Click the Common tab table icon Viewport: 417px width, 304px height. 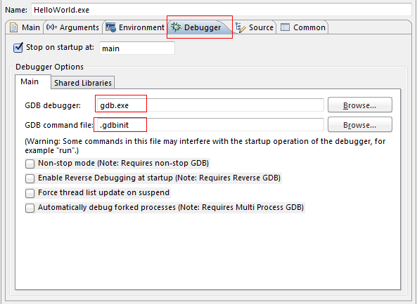285,27
